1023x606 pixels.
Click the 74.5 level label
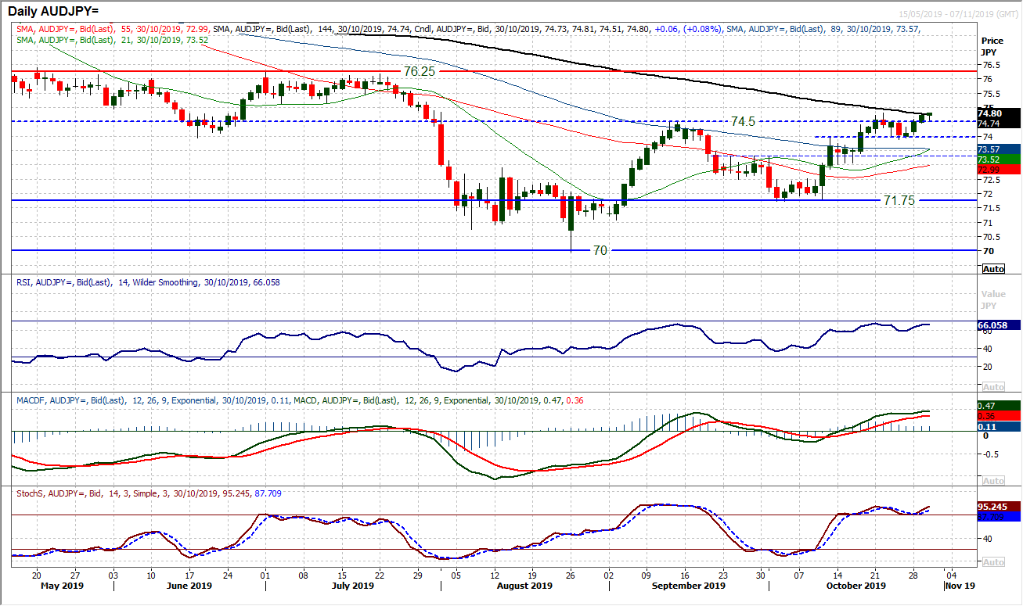point(743,122)
